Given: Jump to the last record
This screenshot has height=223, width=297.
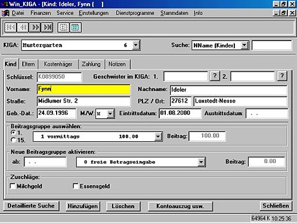Looking at the screenshot, I should 47,27.
